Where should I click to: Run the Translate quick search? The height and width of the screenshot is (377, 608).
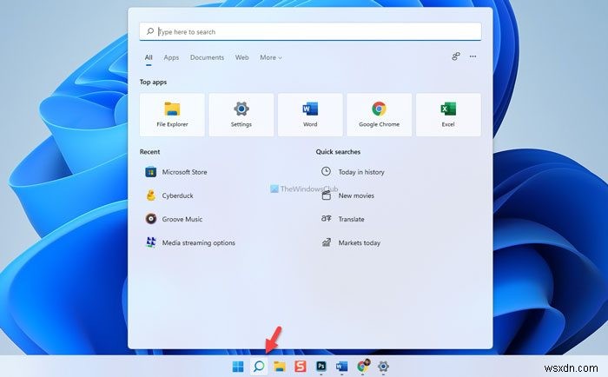[x=343, y=219]
